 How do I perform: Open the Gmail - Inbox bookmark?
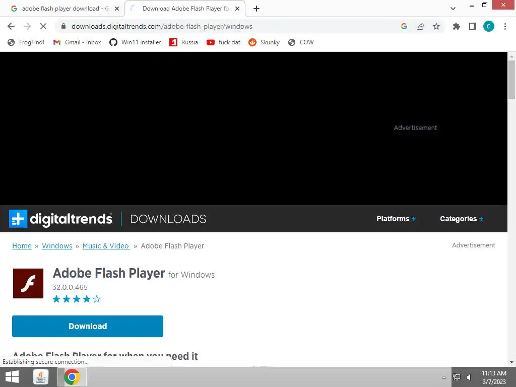77,42
